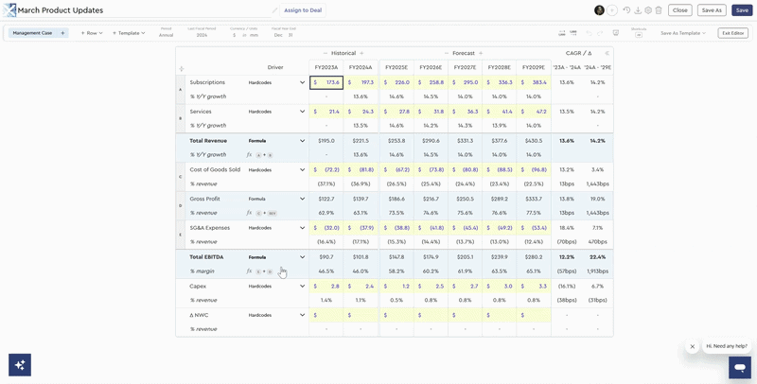Remove a Historical column with minus icon
The height and width of the screenshot is (384, 757).
326,54
